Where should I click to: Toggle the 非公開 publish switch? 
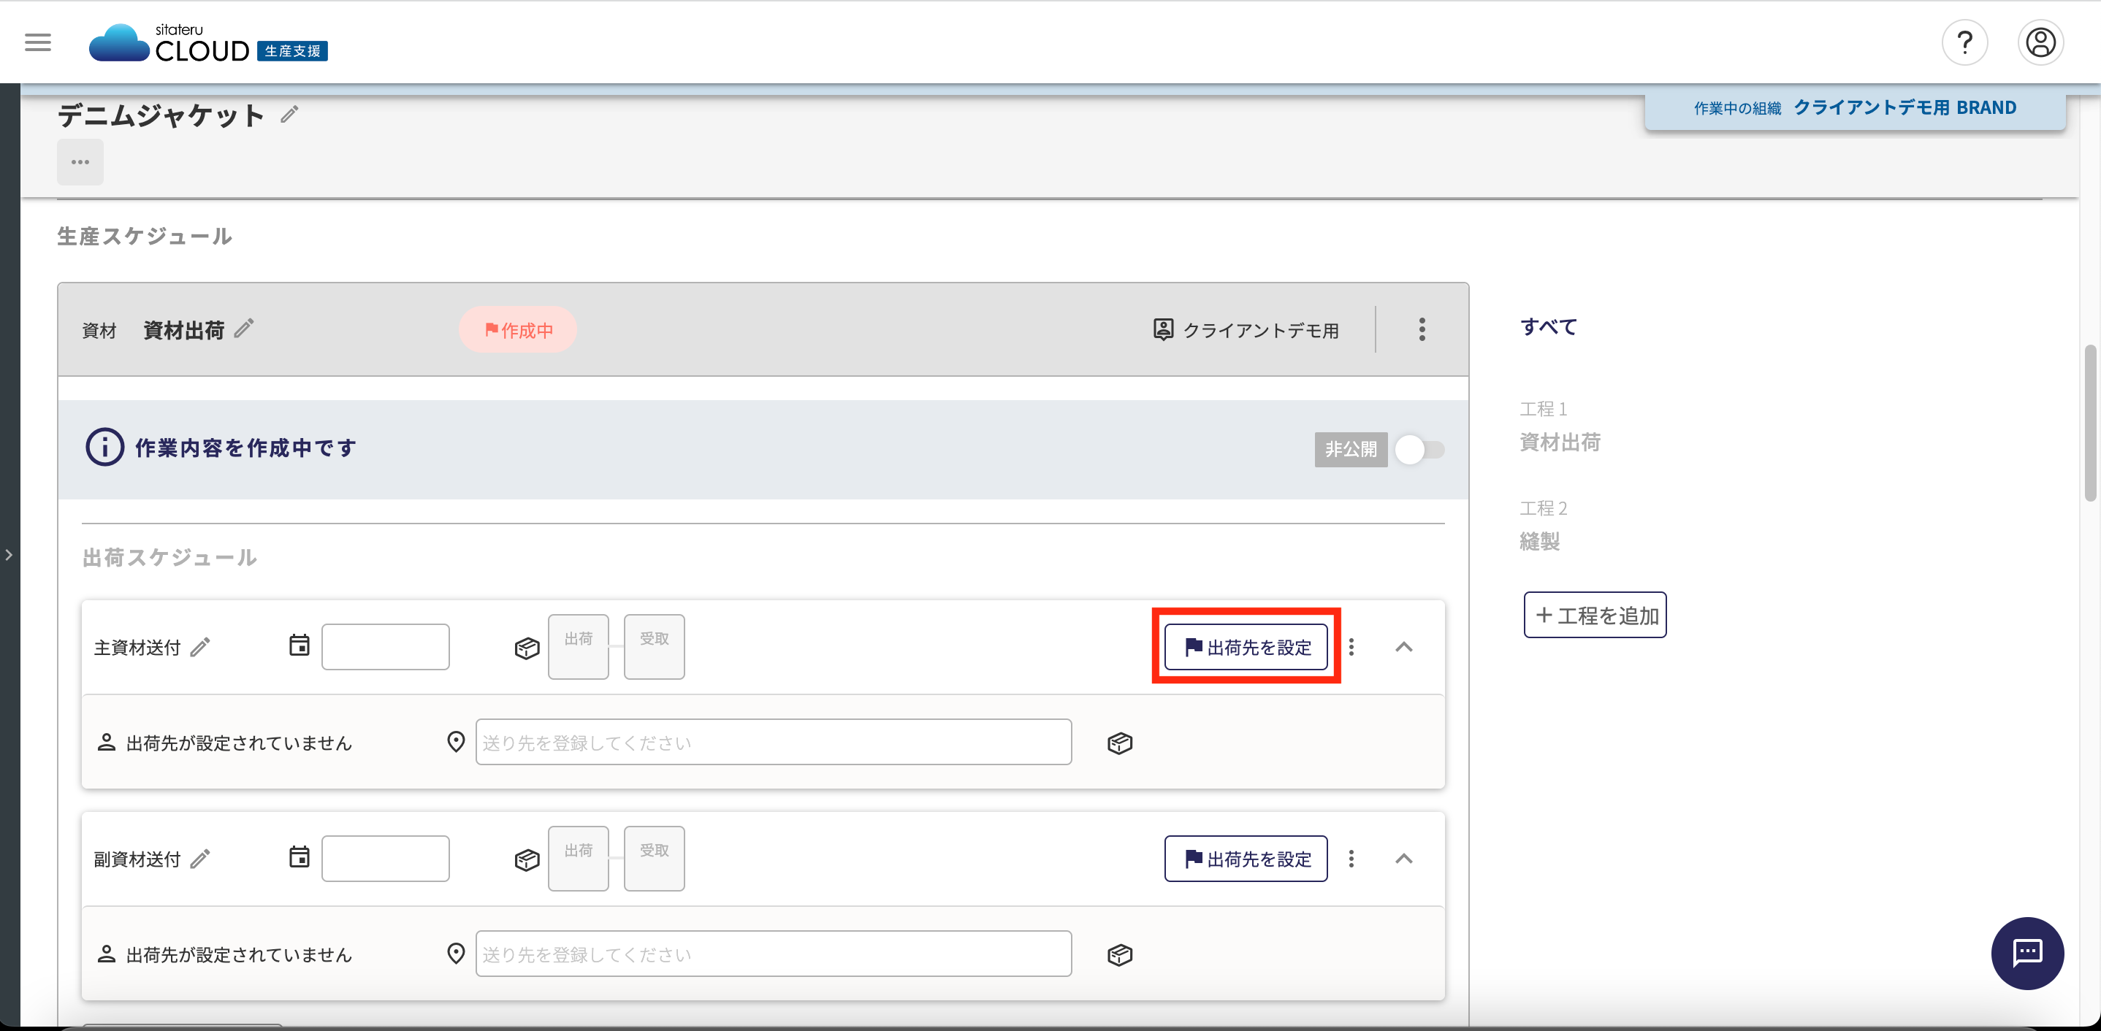(1420, 450)
